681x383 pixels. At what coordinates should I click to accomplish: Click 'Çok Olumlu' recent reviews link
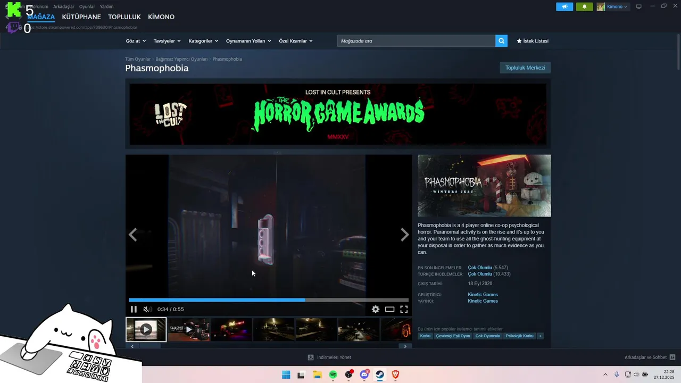(x=480, y=268)
